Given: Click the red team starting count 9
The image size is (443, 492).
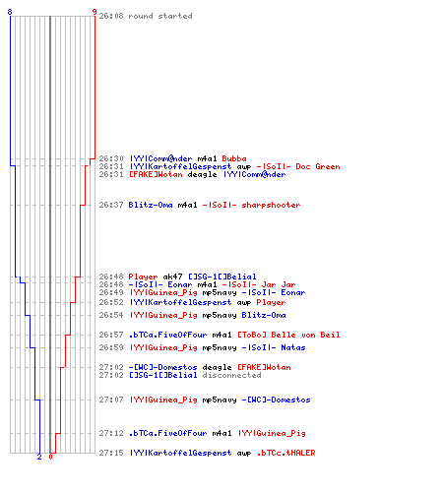Looking at the screenshot, I should 95,12.
